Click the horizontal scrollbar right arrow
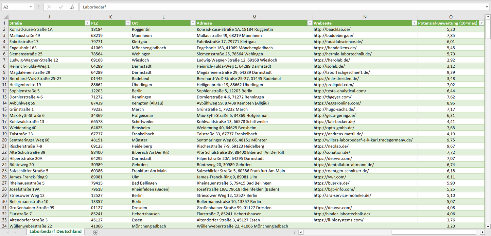This screenshot has width=491, height=236. pos(482,232)
